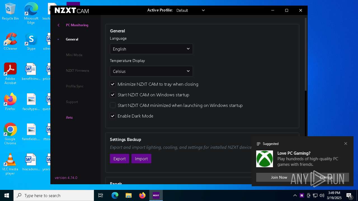Click the NZXT tray icon
The height and width of the screenshot is (201, 358).
tap(302, 195)
